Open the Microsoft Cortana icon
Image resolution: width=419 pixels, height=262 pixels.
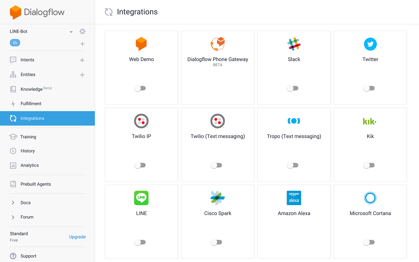(x=370, y=198)
